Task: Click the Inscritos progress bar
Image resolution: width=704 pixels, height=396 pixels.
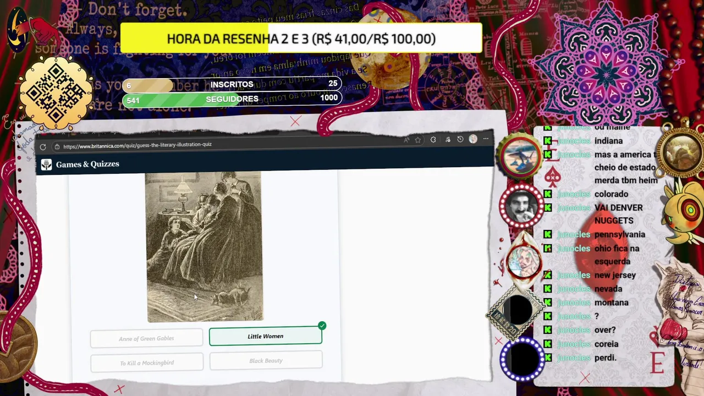Action: point(232,84)
